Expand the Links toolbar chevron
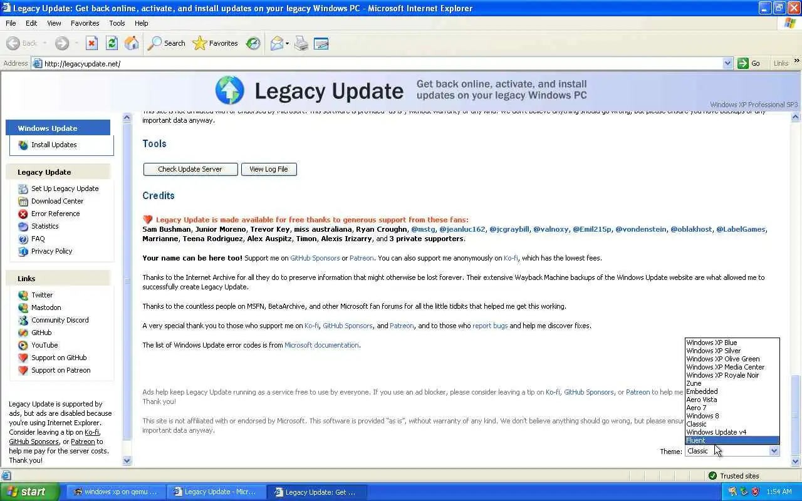The width and height of the screenshot is (802, 501). pyautogui.click(x=796, y=61)
